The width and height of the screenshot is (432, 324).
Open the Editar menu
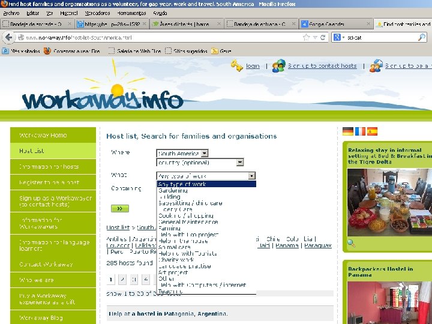pyautogui.click(x=33, y=13)
